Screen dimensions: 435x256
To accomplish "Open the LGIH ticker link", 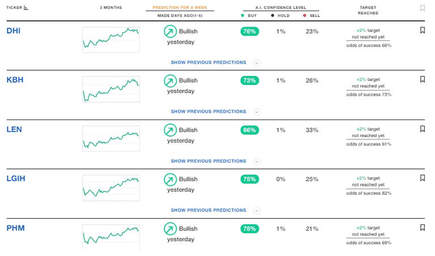I will 16,178.
